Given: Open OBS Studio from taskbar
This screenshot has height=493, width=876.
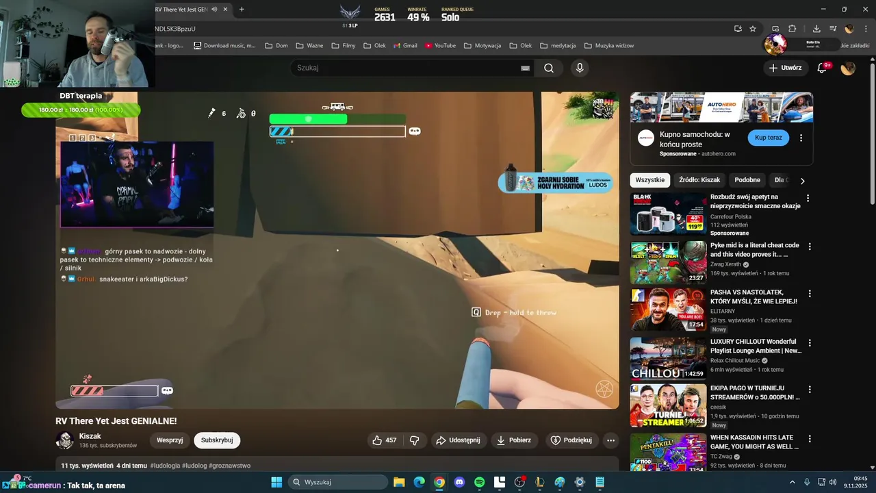Looking at the screenshot, I should click(x=519, y=482).
